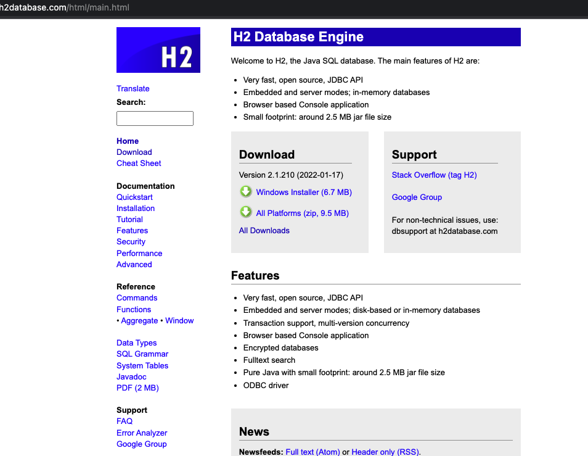This screenshot has height=456, width=588.
Task: Open the Aggregate functions link
Action: [139, 321]
